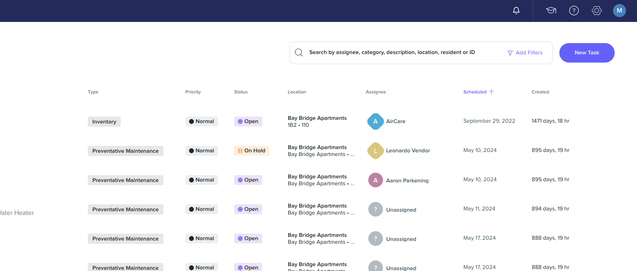The width and height of the screenshot is (637, 271).
Task: Click the 894 days, 19 hr created value
Action: click(x=550, y=209)
